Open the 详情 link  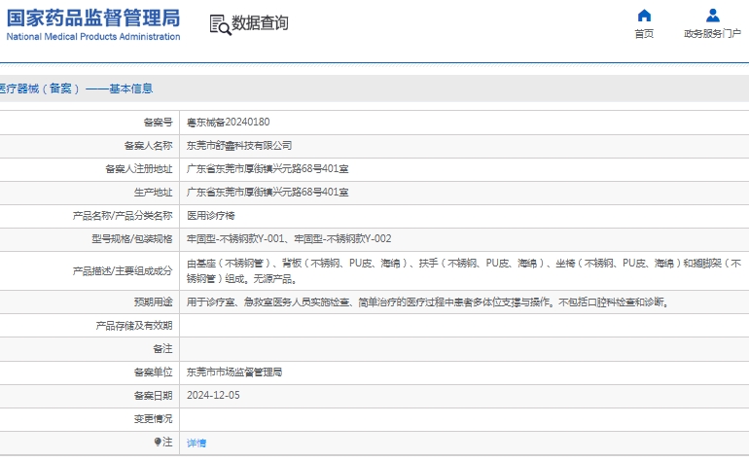click(x=196, y=443)
